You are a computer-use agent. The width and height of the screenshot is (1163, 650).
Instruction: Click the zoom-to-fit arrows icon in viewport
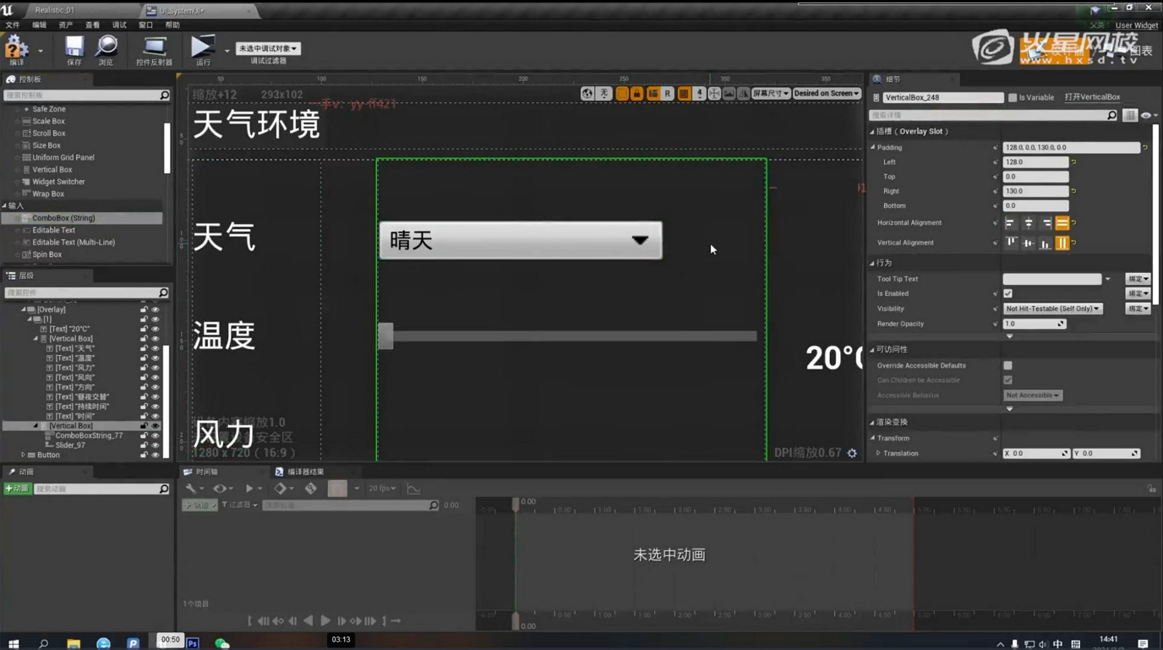click(714, 93)
